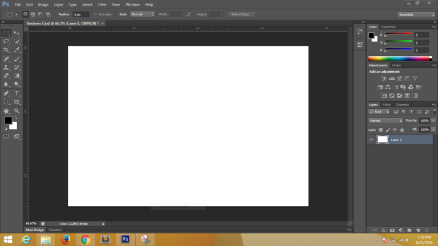Select the History Brush tool
Image resolution: width=438 pixels, height=246 pixels.
pyautogui.click(x=17, y=67)
